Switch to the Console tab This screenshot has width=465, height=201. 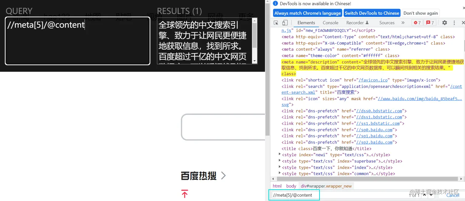click(331, 23)
